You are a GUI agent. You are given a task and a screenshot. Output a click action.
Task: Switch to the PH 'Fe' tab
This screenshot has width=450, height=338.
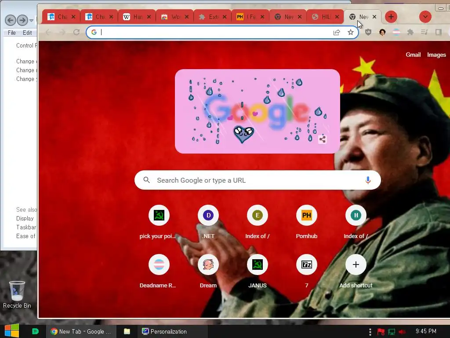point(250,17)
